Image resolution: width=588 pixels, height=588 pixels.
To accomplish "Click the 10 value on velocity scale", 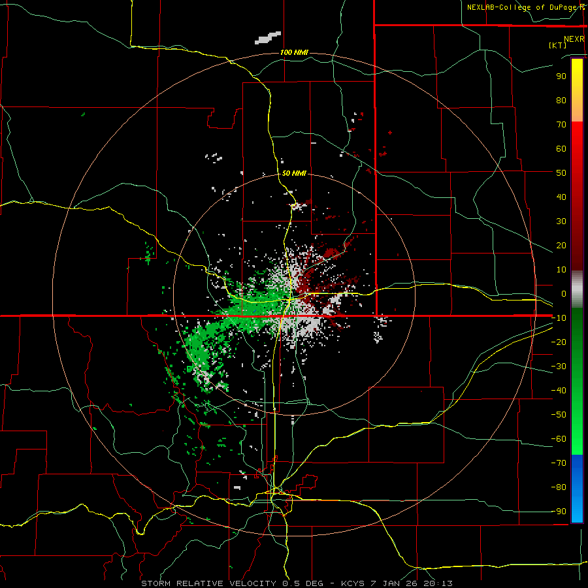I will click(x=561, y=270).
